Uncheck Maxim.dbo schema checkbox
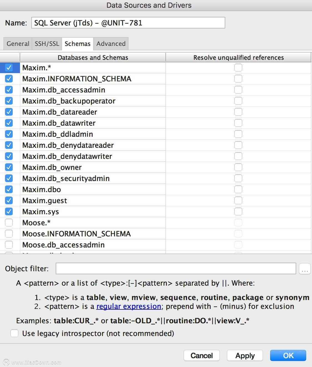Image resolution: width=312 pixels, height=367 pixels. click(x=9, y=189)
